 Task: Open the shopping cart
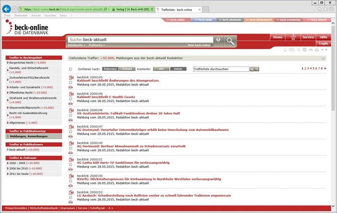tap(293, 37)
